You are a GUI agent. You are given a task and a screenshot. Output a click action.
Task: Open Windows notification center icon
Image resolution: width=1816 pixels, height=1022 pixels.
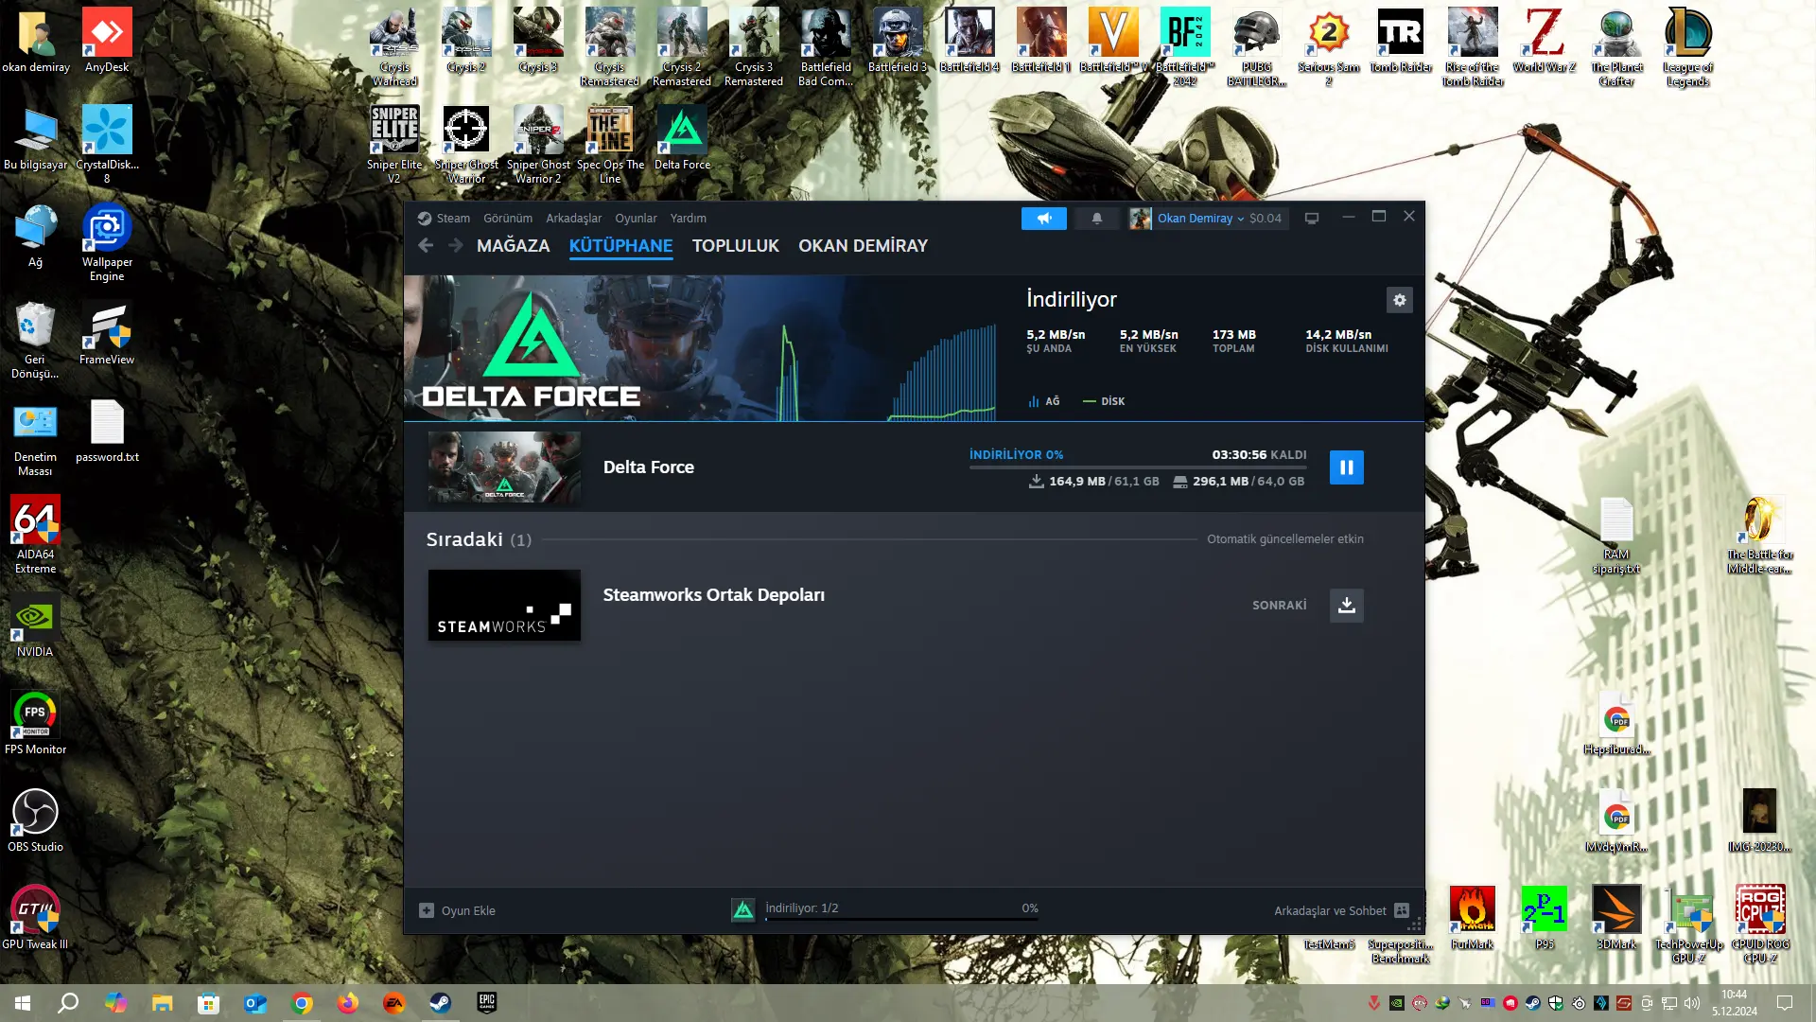pyautogui.click(x=1785, y=1003)
